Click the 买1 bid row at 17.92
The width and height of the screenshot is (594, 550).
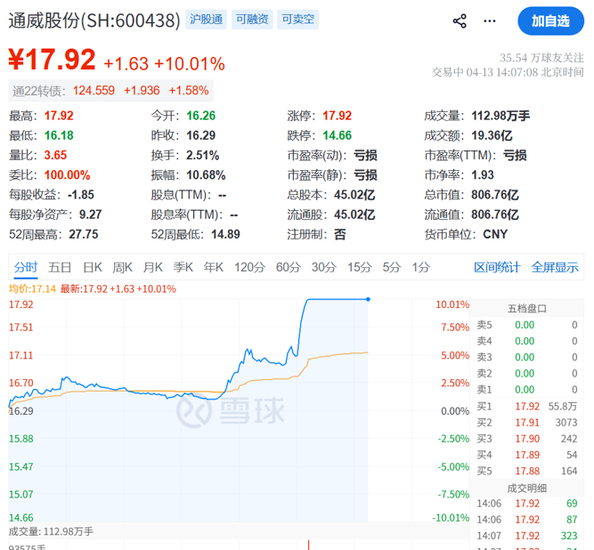click(526, 406)
